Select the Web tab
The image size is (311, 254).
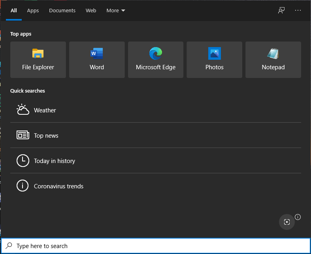pyautogui.click(x=91, y=11)
